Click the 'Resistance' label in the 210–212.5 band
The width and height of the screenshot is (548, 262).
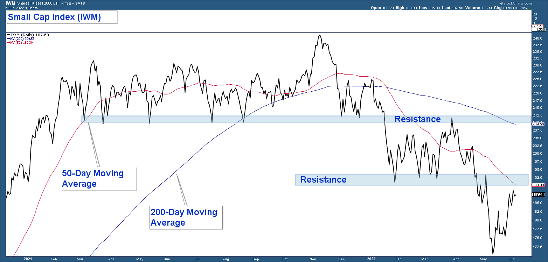point(418,119)
